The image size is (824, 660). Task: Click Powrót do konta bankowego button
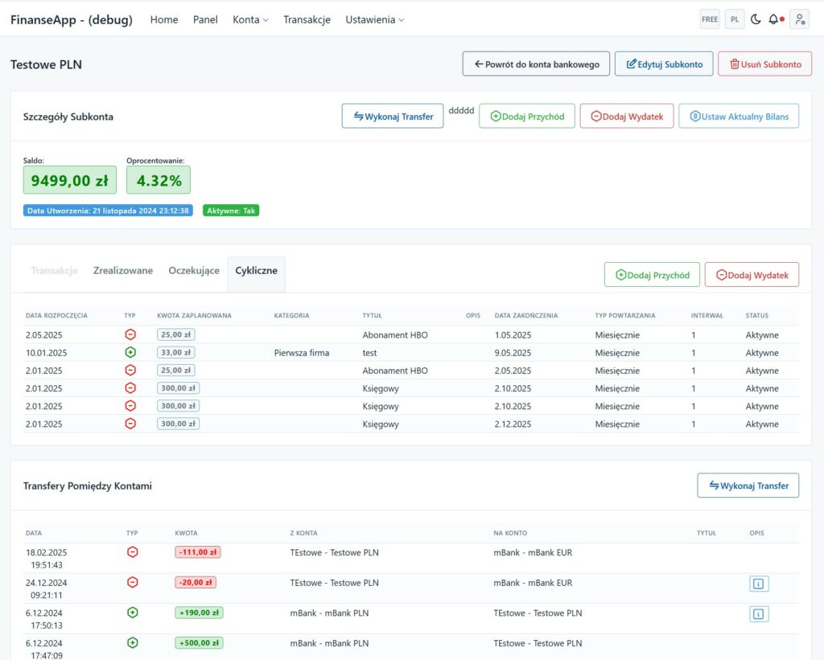coord(536,64)
